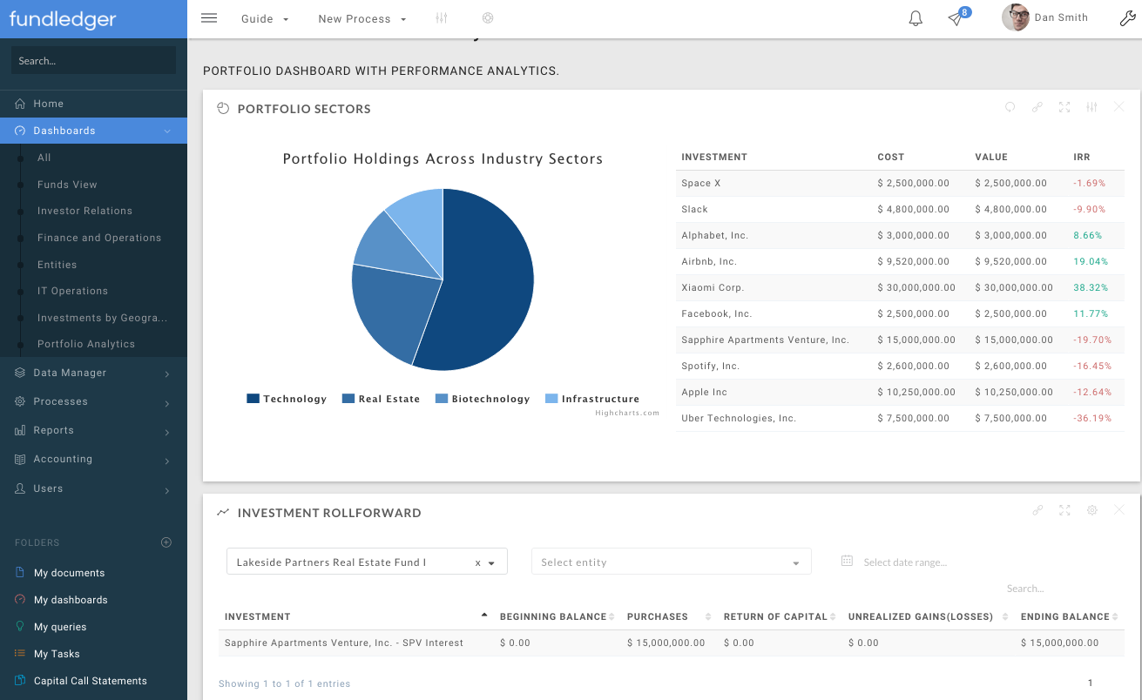
Task: Expand the Processes menu arrow
Action: click(x=167, y=402)
